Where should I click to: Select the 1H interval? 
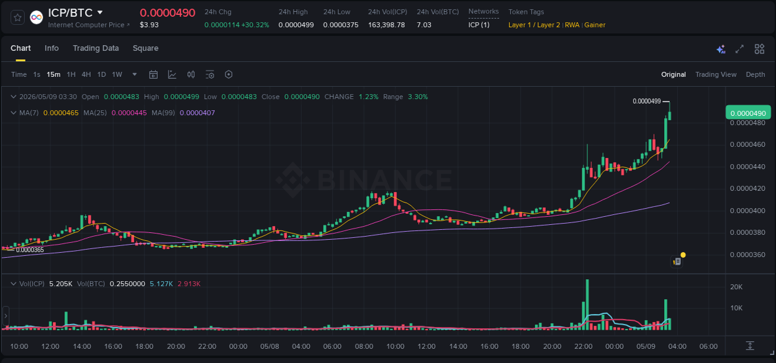pos(71,74)
